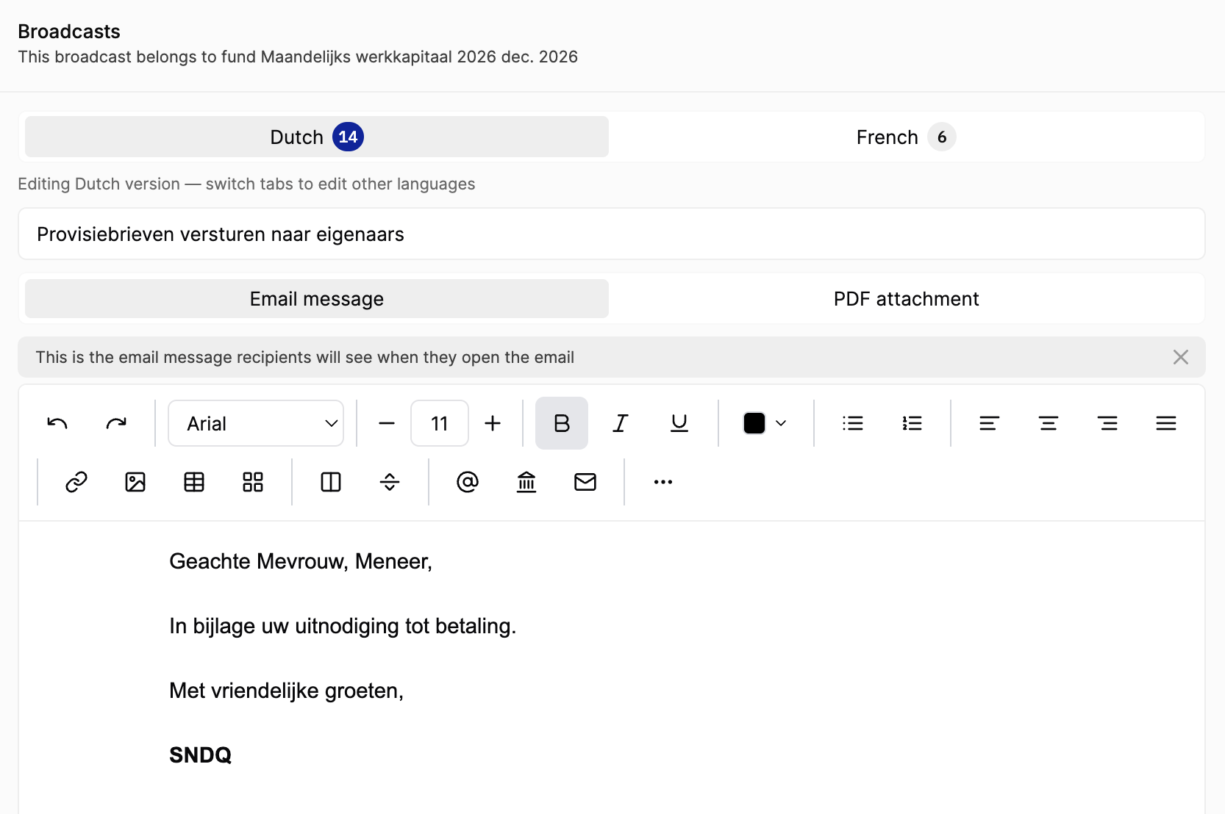
Task: Insert a hyperlink
Action: [76, 482]
